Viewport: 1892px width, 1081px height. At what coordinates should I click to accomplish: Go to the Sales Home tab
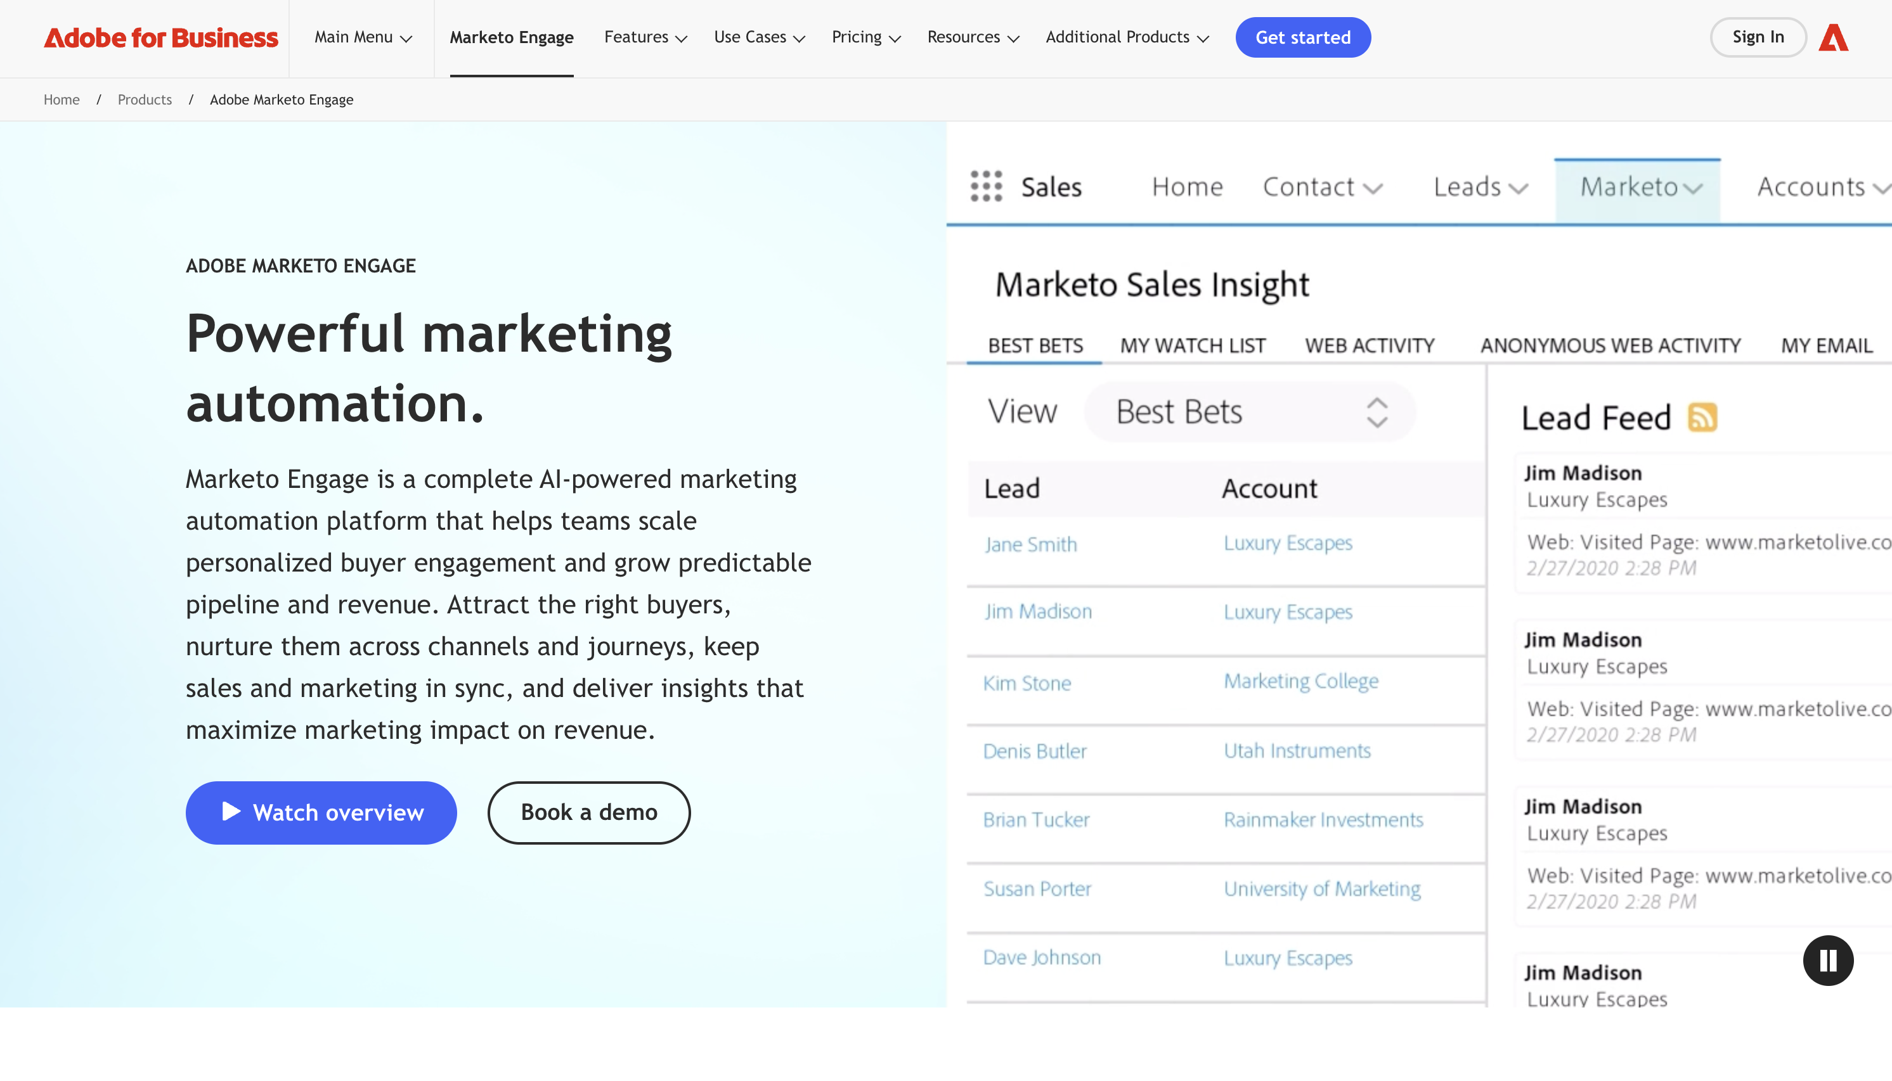point(1187,187)
